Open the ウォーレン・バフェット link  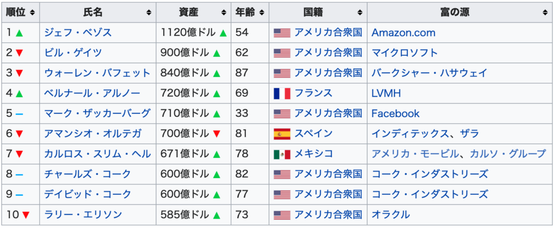point(97,73)
